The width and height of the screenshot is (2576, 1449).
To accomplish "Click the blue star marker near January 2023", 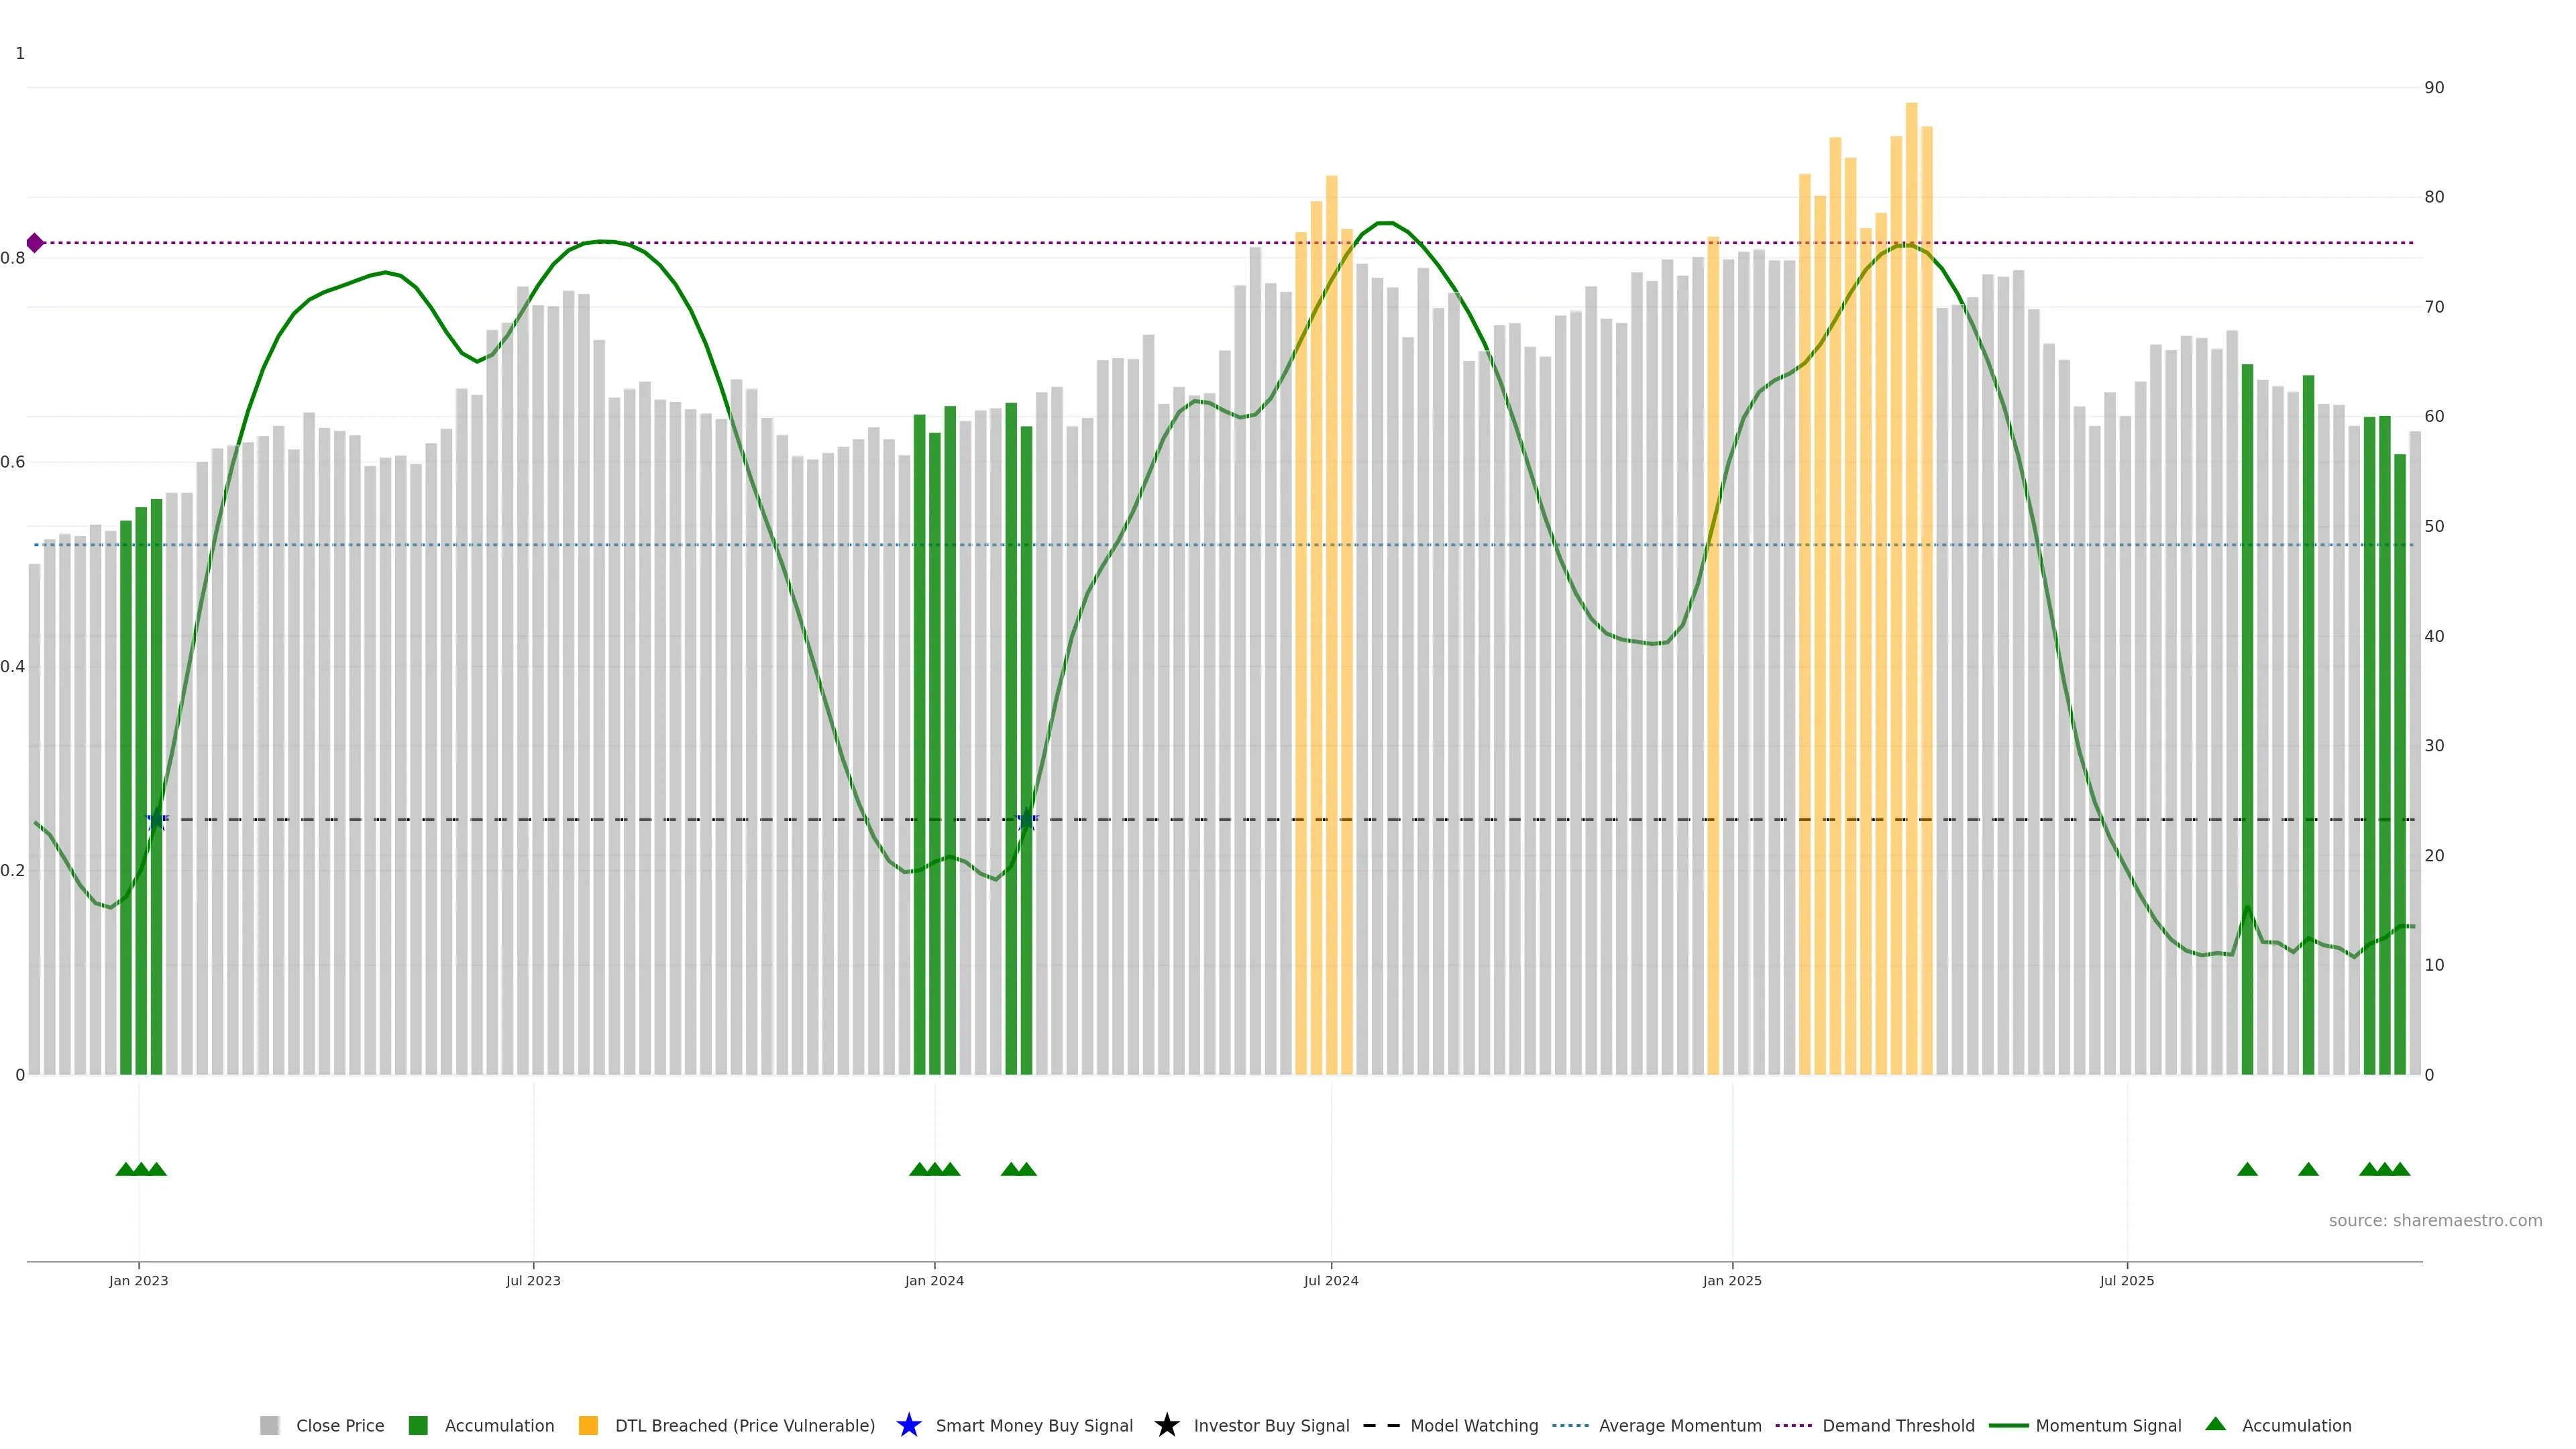I will tap(156, 820).
